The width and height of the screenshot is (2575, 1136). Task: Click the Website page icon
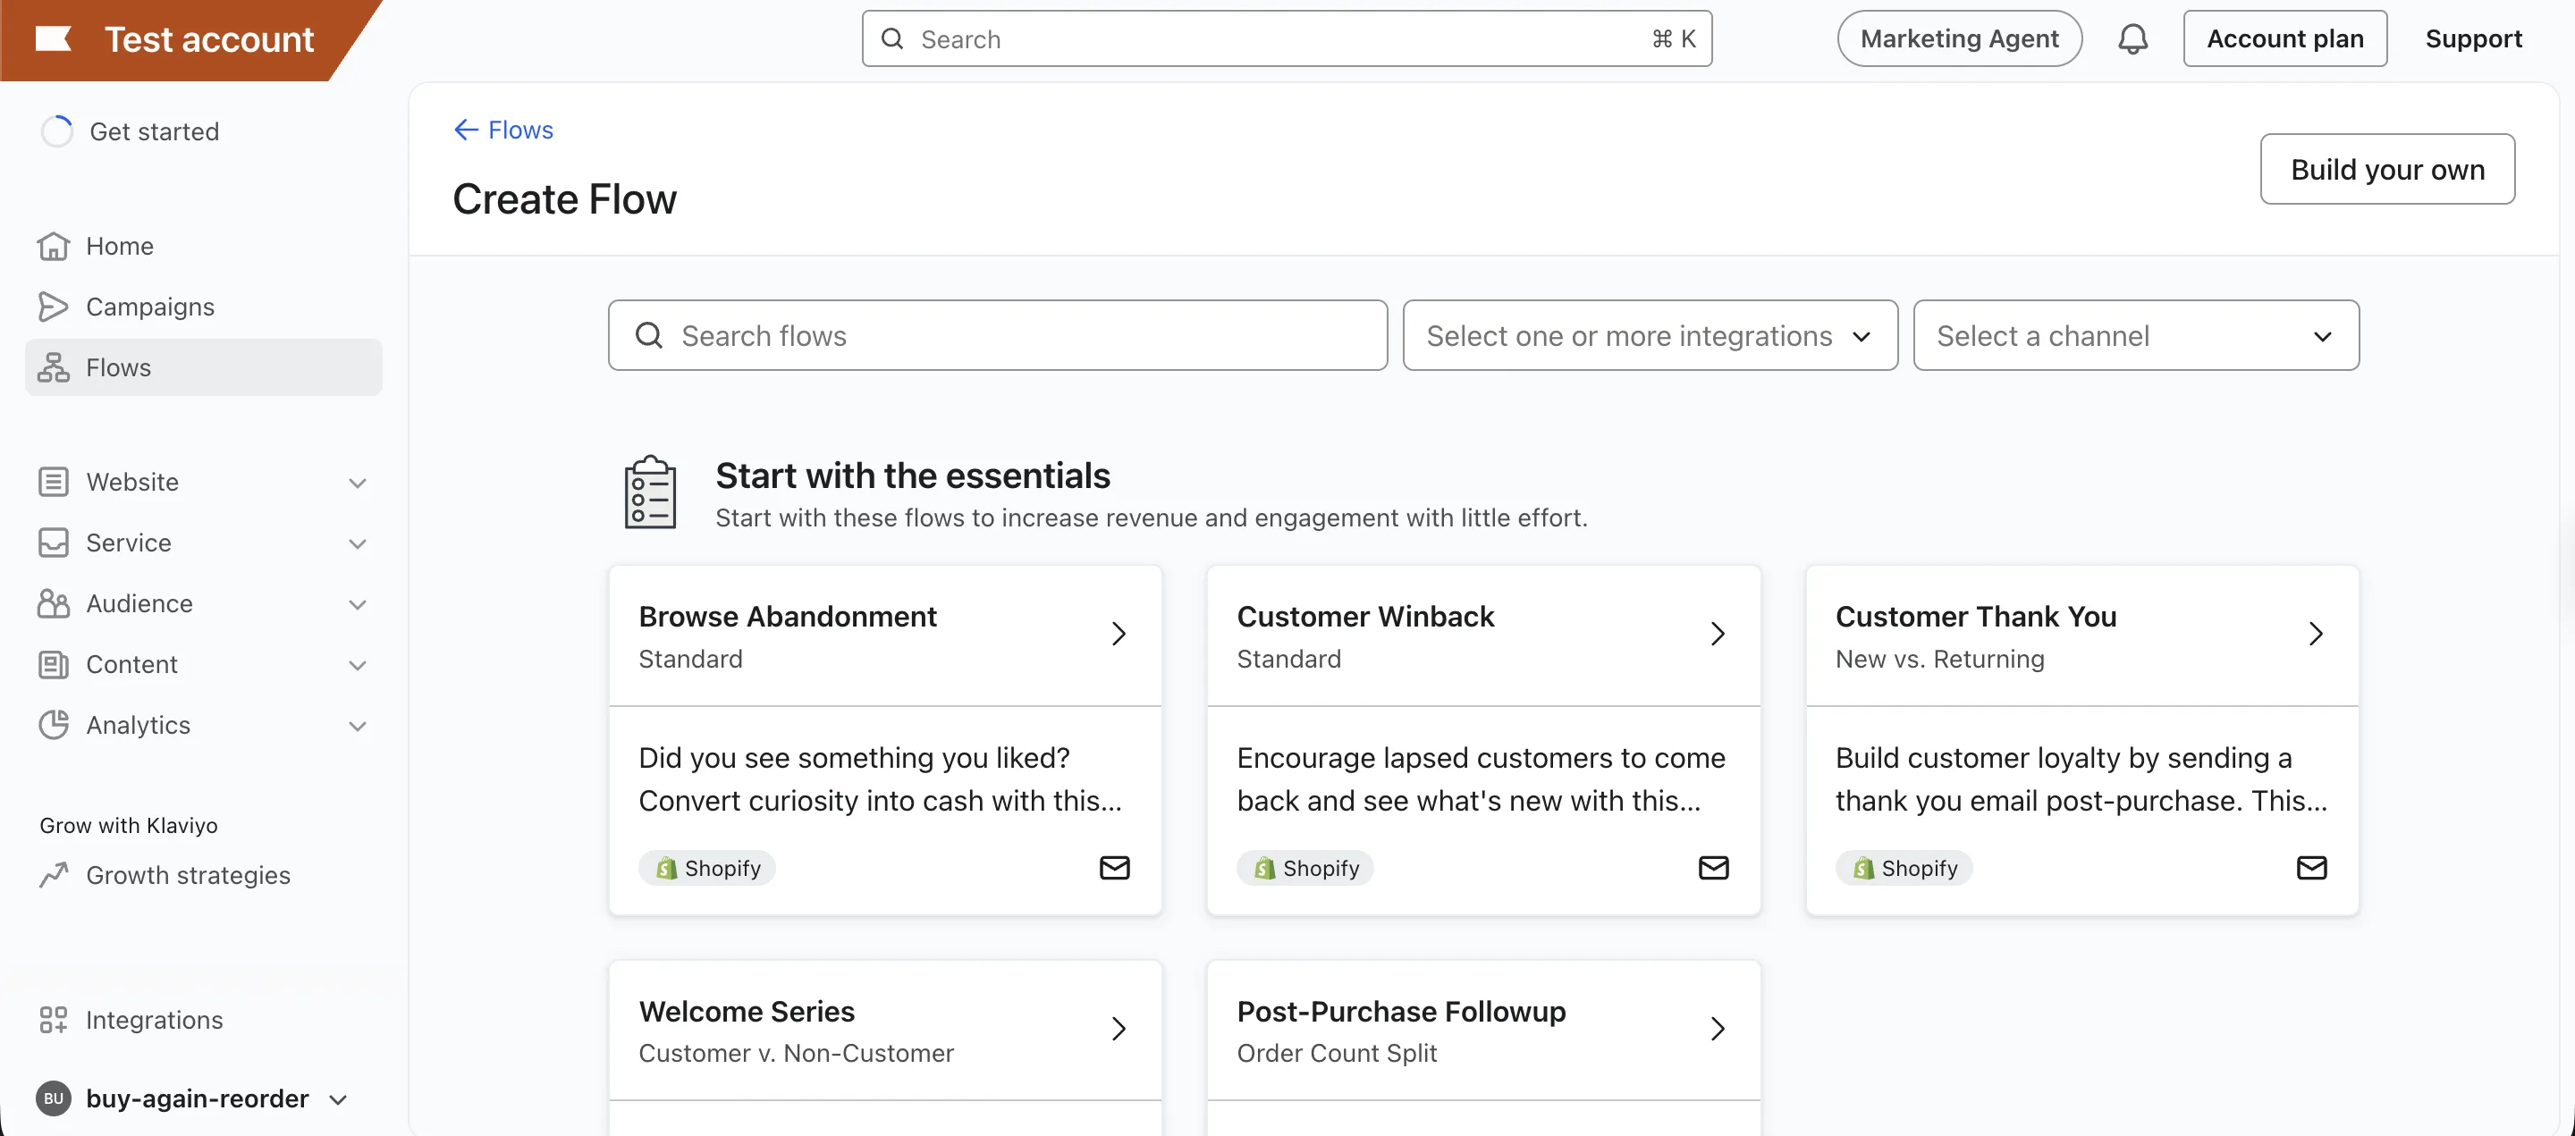pyautogui.click(x=53, y=482)
